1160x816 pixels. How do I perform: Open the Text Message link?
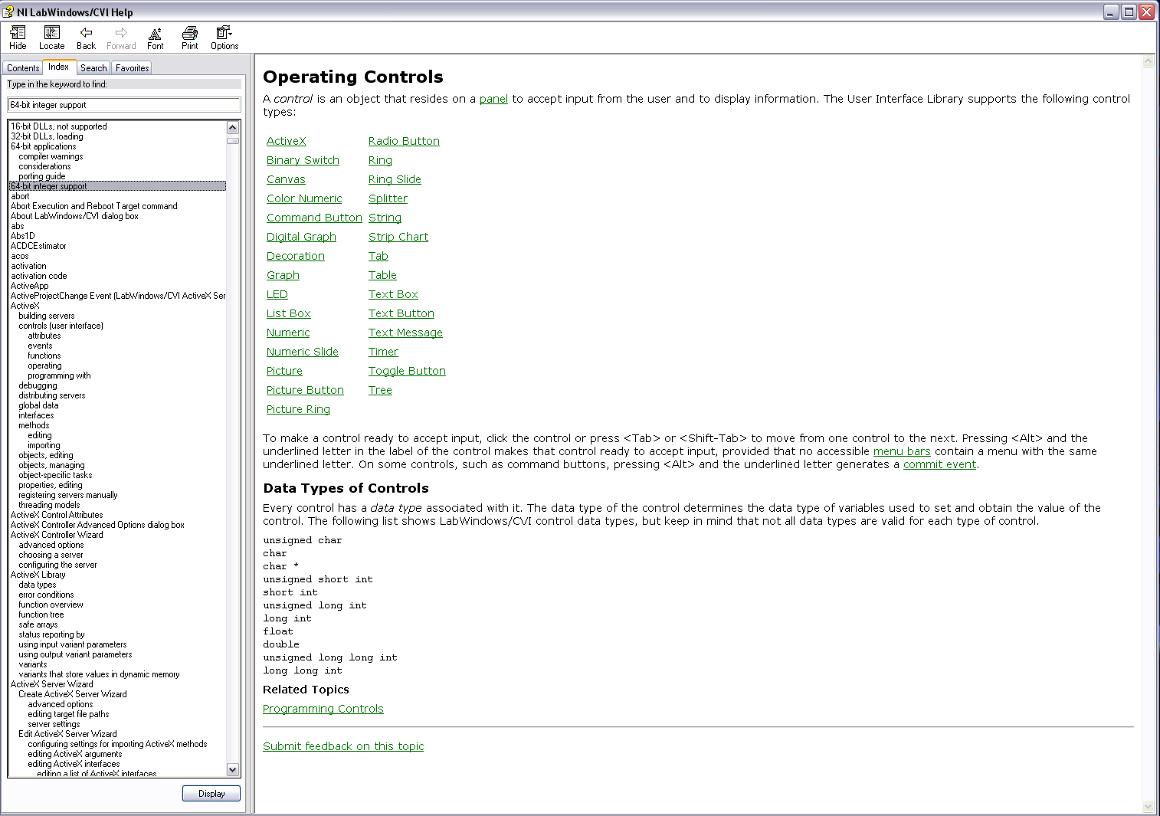coord(405,333)
